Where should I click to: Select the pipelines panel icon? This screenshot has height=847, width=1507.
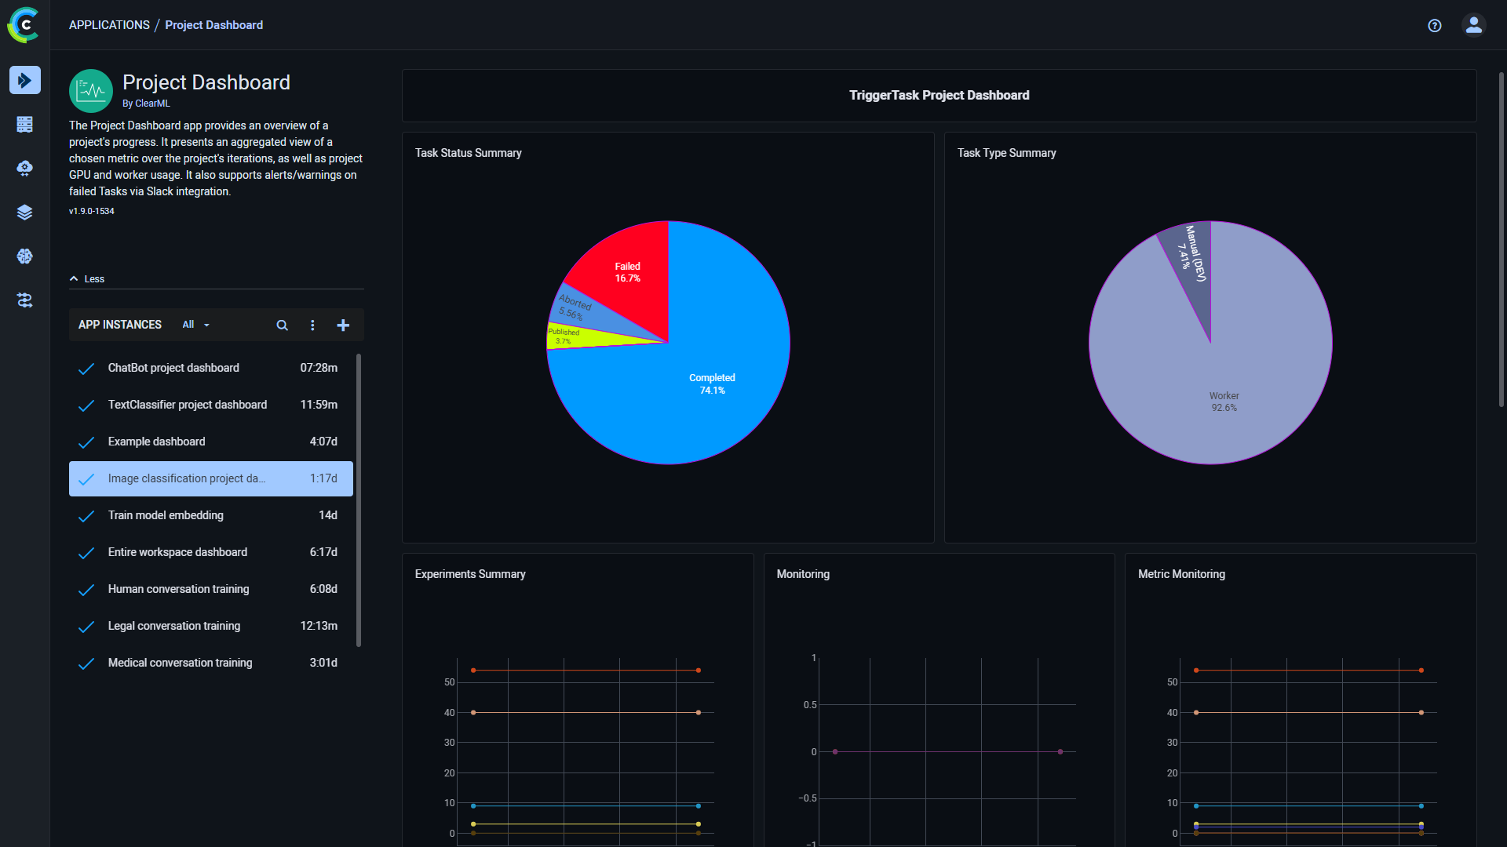(x=25, y=300)
